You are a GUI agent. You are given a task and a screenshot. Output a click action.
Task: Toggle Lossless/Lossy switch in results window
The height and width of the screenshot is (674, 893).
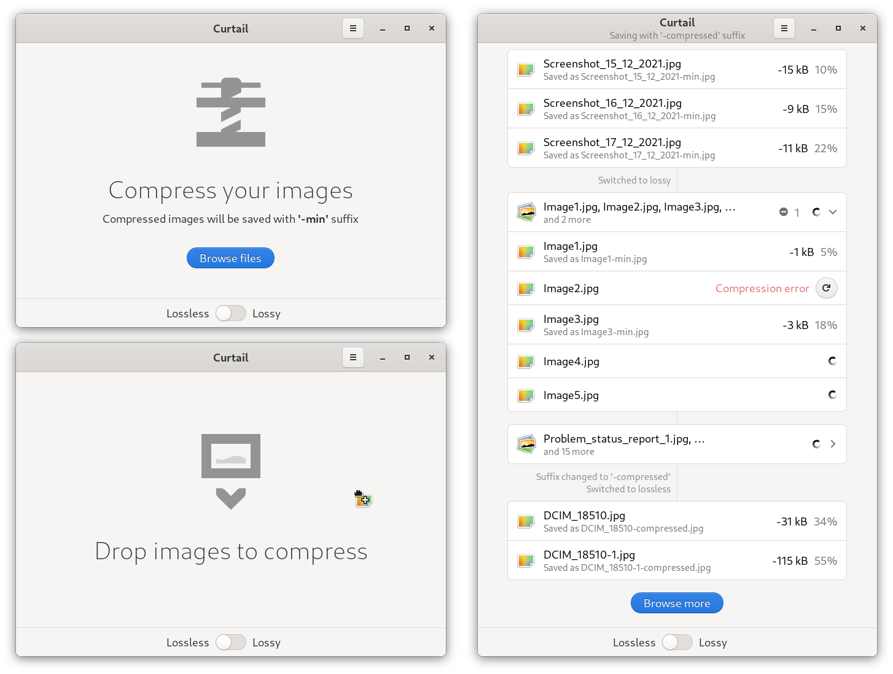pos(677,642)
